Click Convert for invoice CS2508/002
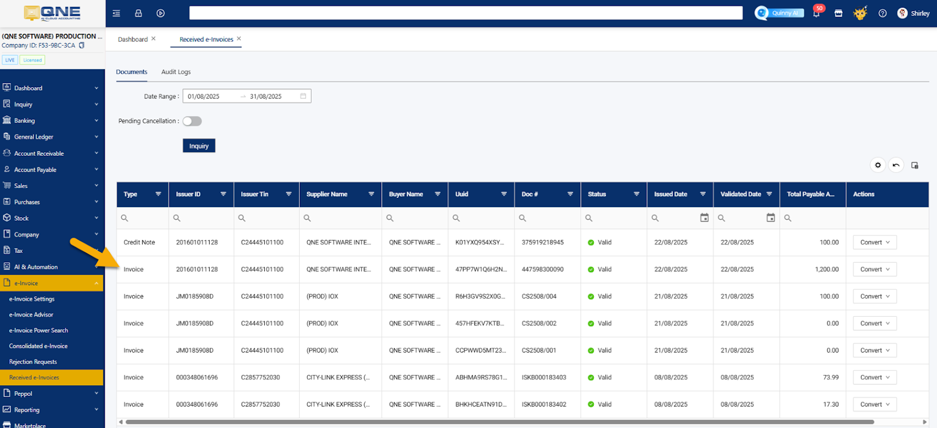The width and height of the screenshot is (937, 428). tap(875, 323)
